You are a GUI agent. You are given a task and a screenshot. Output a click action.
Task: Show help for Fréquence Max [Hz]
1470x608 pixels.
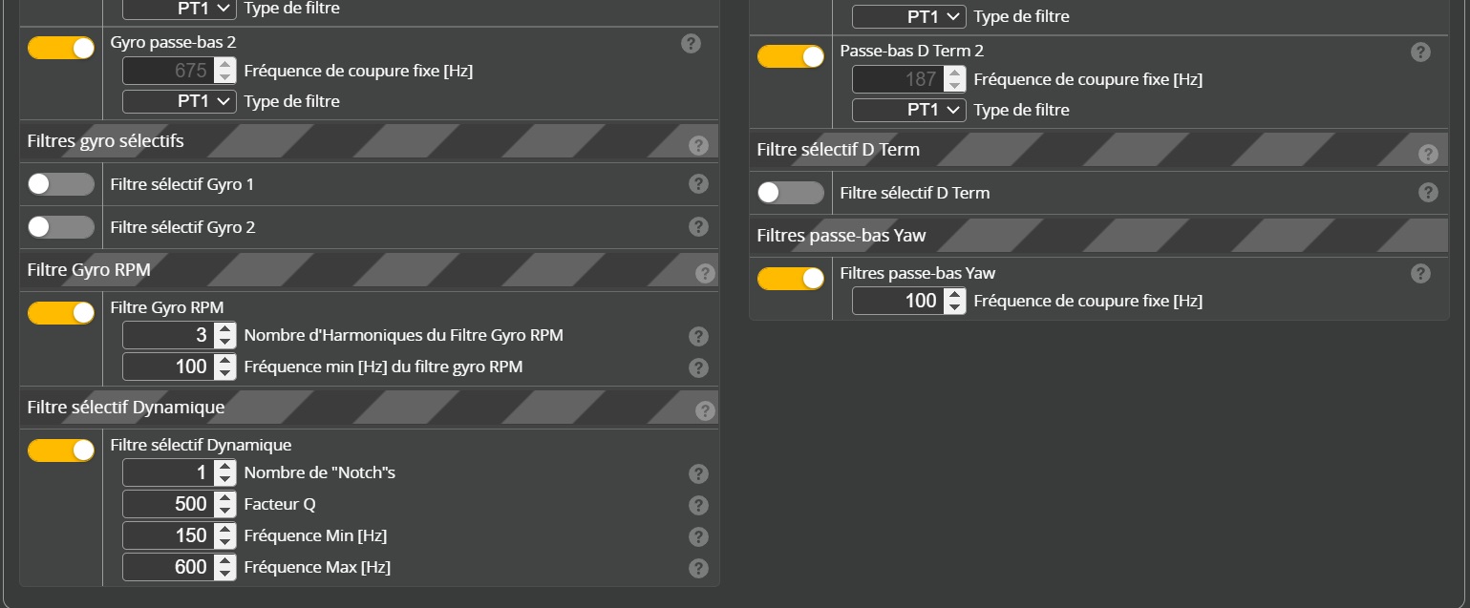pos(698,568)
